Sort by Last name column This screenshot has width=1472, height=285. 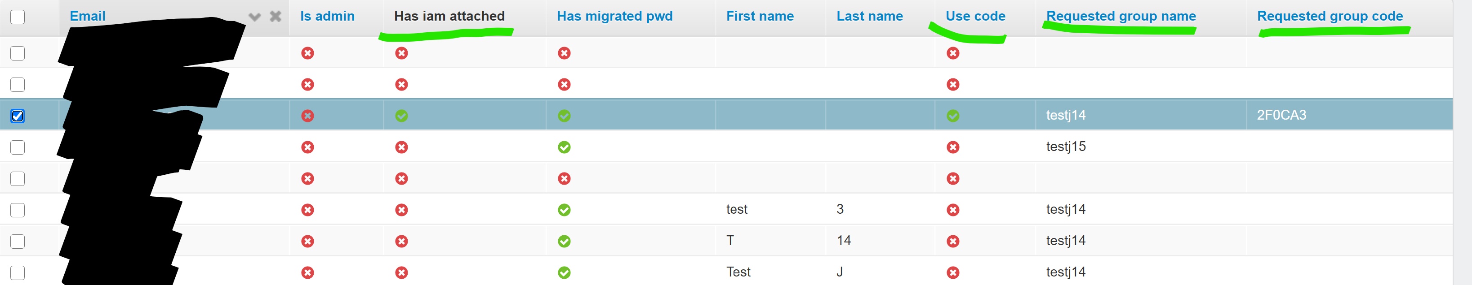click(869, 16)
